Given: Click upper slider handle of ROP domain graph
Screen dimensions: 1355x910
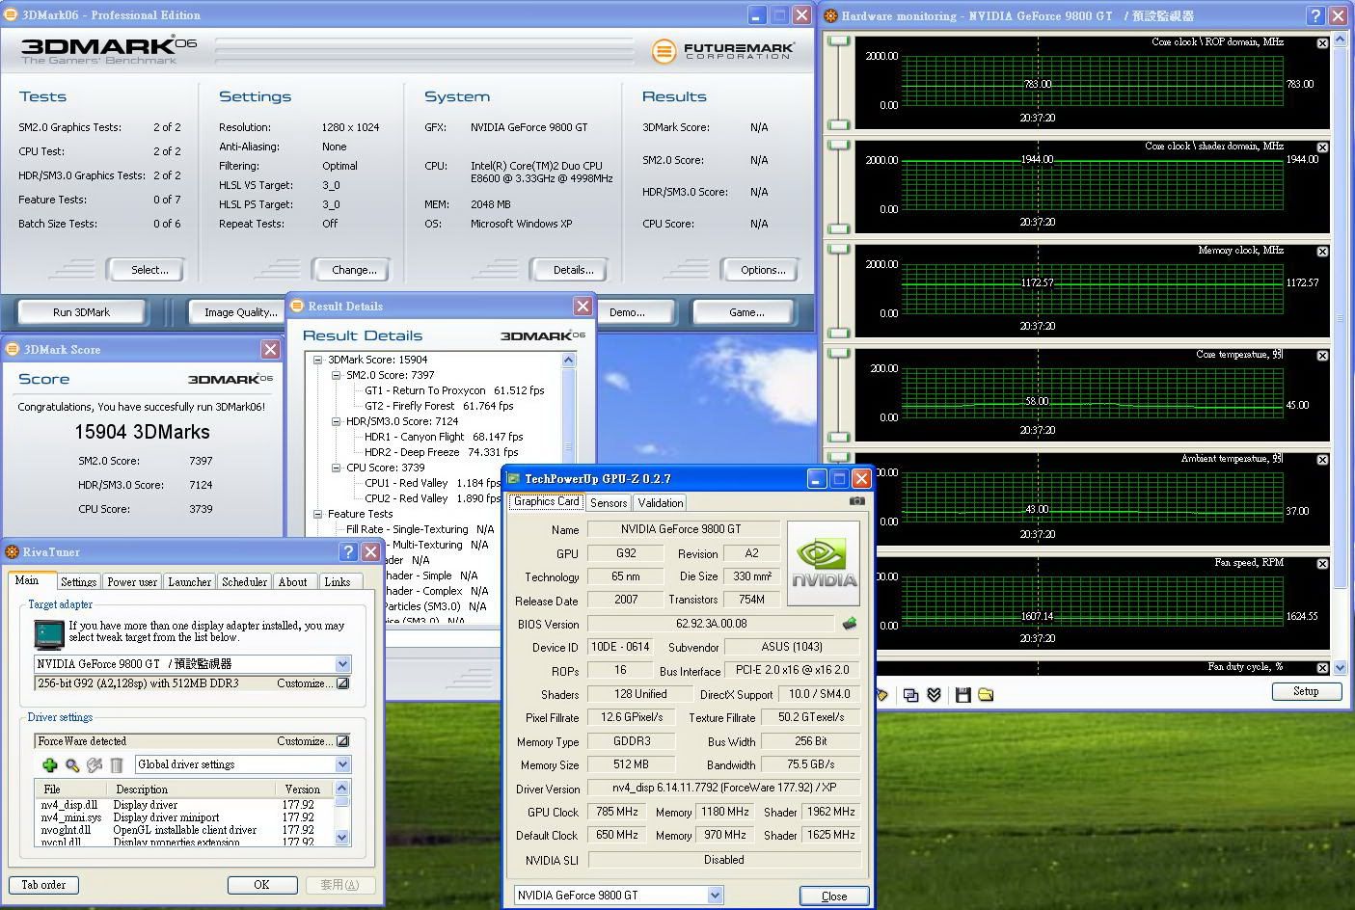Looking at the screenshot, I should click(838, 41).
